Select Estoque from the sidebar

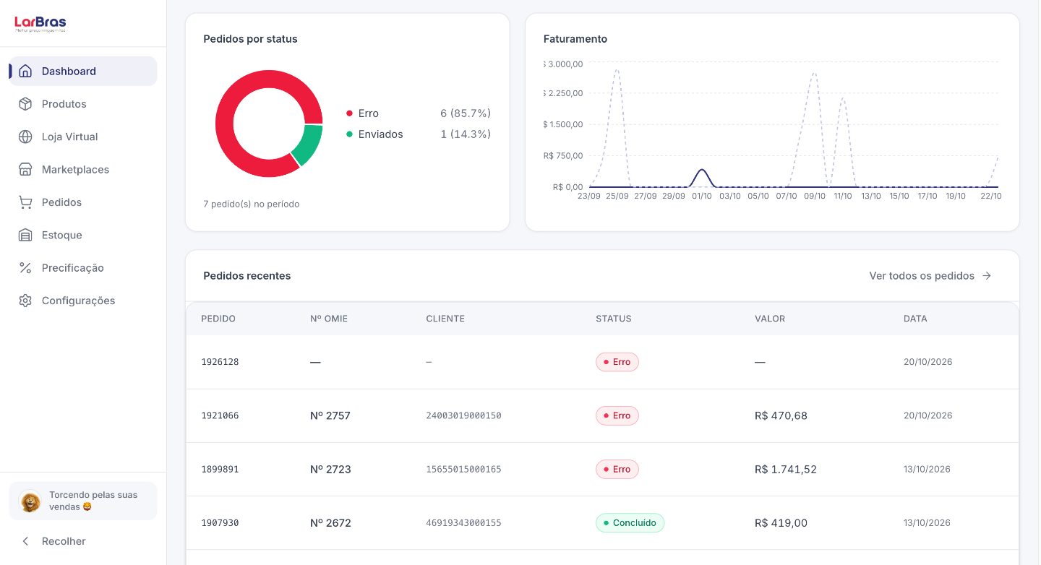tap(83, 235)
